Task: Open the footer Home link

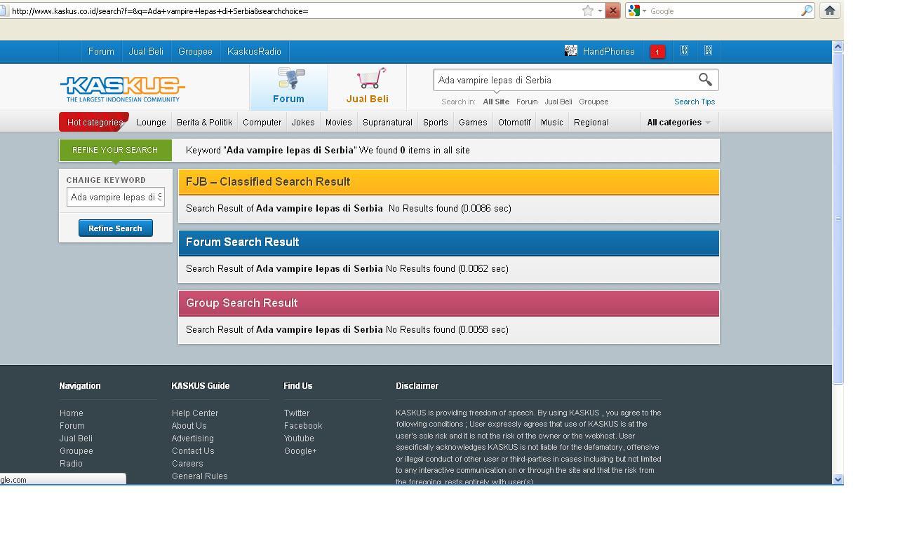Action: click(72, 413)
